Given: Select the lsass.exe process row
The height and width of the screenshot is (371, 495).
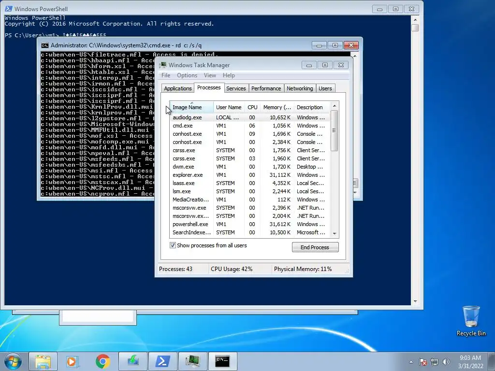Looking at the screenshot, I should point(250,183).
